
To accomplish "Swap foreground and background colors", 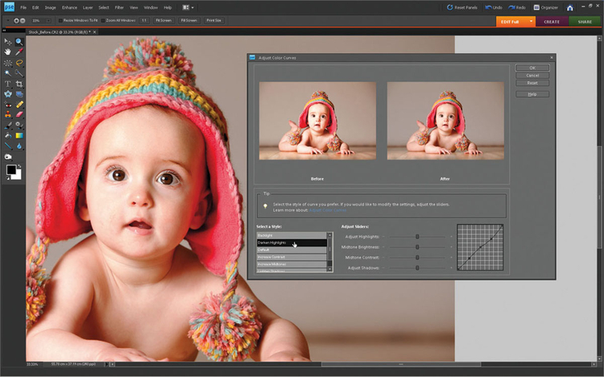I will coord(19,167).
